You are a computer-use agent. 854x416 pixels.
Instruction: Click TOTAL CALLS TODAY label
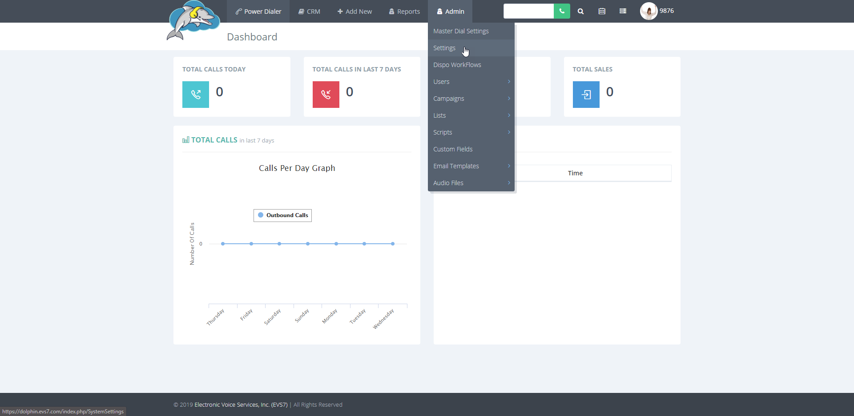[214, 69]
